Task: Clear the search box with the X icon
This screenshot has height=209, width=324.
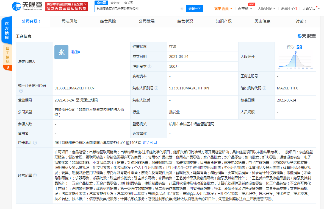Action: pos(182,9)
